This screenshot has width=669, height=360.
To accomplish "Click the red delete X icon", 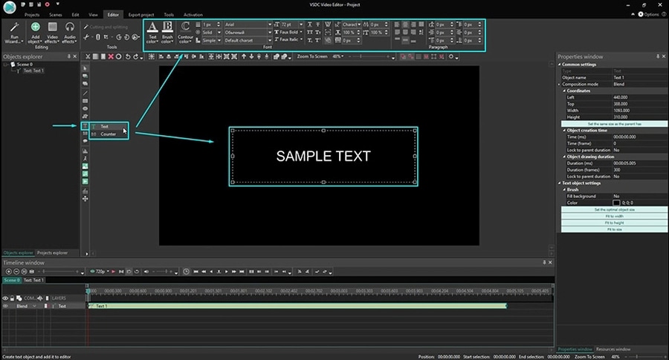I will pyautogui.click(x=110, y=56).
